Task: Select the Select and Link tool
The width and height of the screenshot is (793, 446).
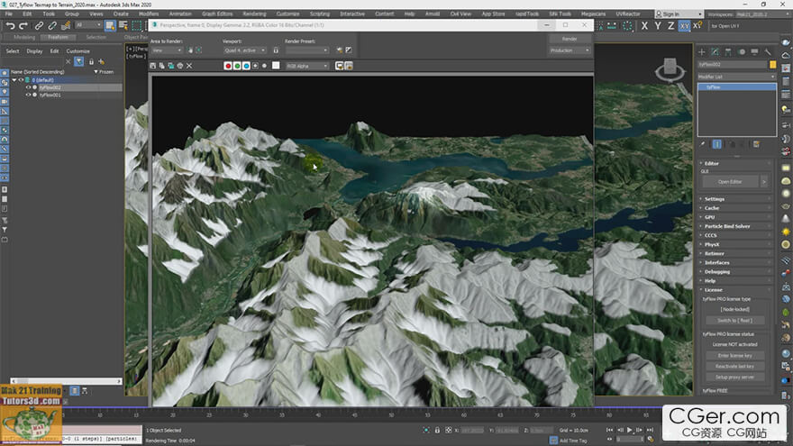Action: (x=39, y=25)
